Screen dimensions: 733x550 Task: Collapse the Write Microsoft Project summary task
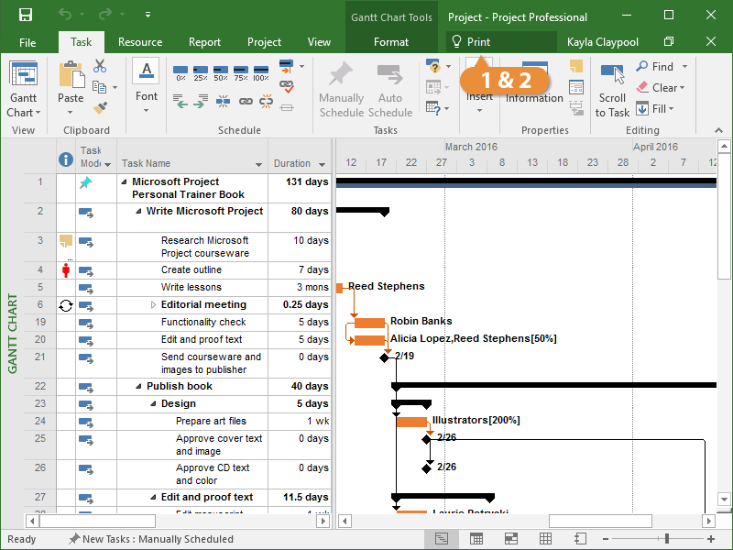point(139,212)
